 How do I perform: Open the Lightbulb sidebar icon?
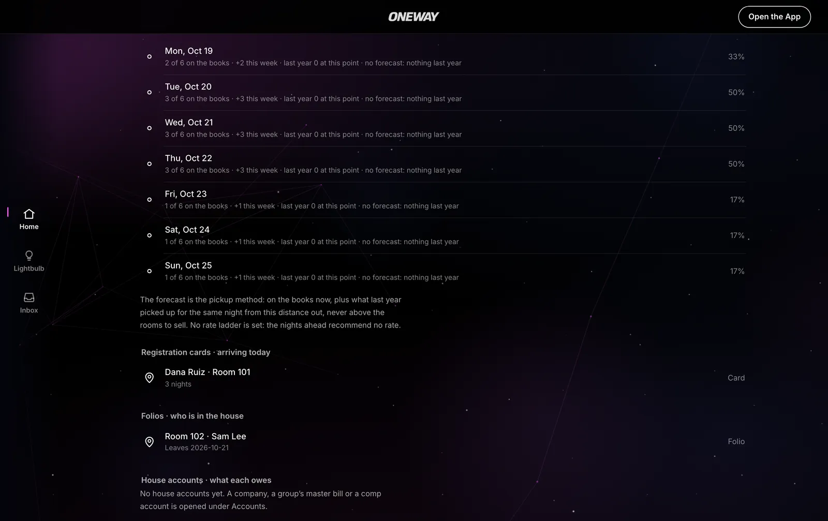point(29,256)
